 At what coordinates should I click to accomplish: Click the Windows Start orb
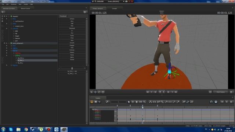(x=3, y=129)
